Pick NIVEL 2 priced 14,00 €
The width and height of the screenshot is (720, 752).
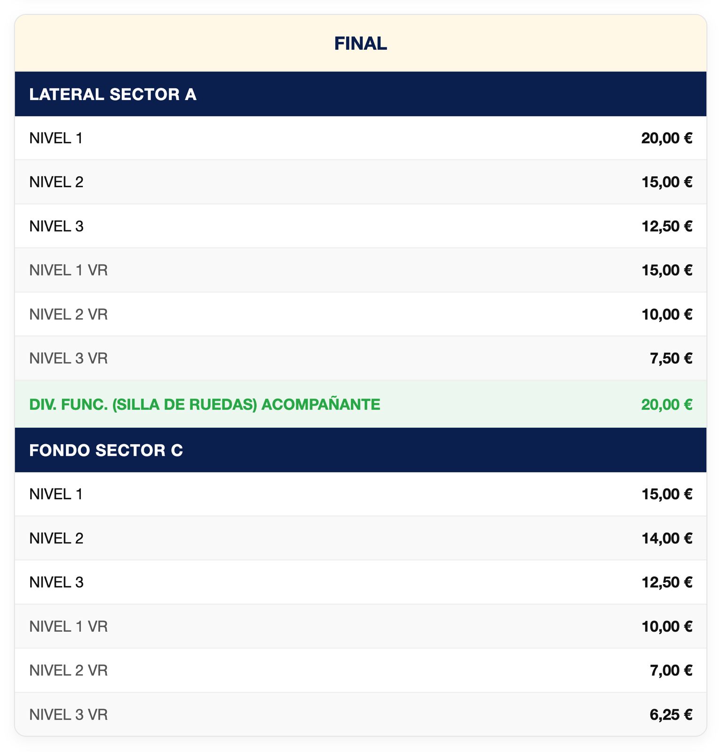click(x=360, y=538)
